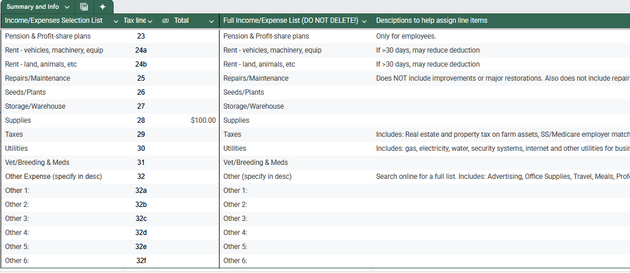The image size is (630, 273).
Task: Select the Repairs/Maintenance cell in full list
Action: (256, 78)
